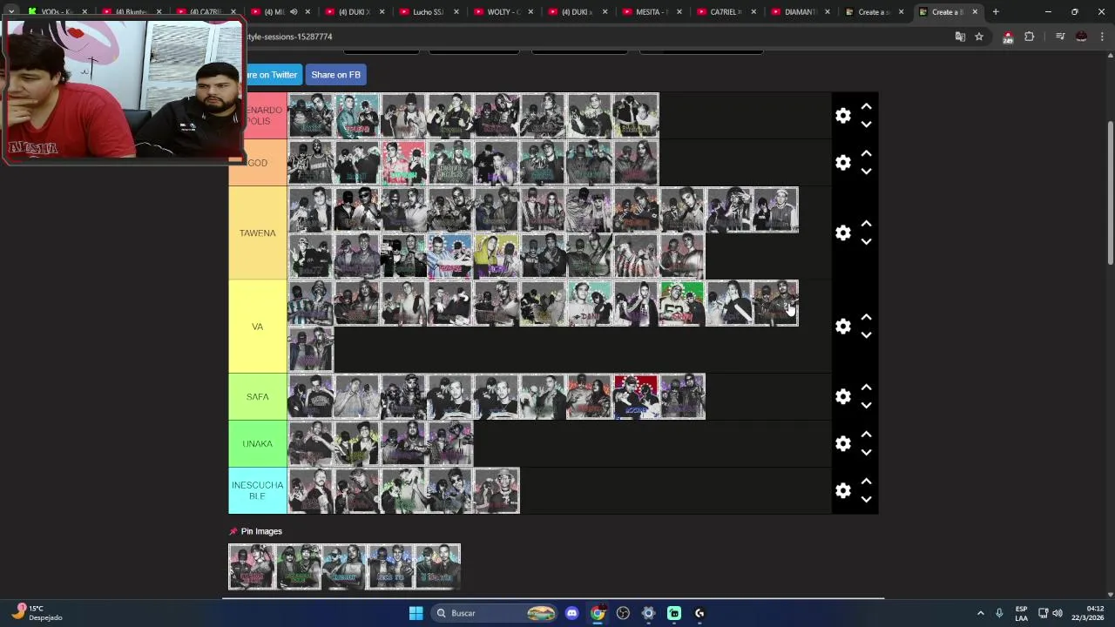Move the INESCUCHABLE tier up
The width and height of the screenshot is (1115, 627).
(866, 481)
